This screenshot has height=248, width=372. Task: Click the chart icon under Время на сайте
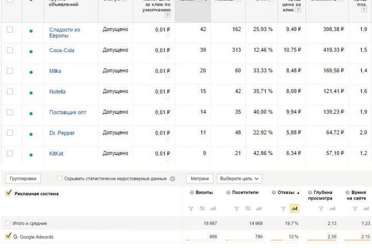coord(366,209)
